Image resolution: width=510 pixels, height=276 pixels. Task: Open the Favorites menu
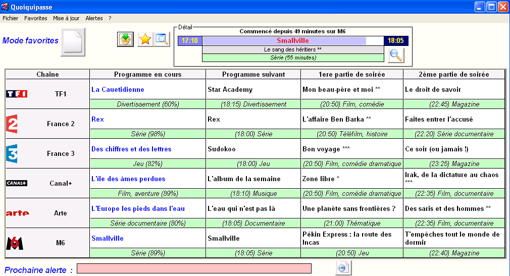coord(35,18)
